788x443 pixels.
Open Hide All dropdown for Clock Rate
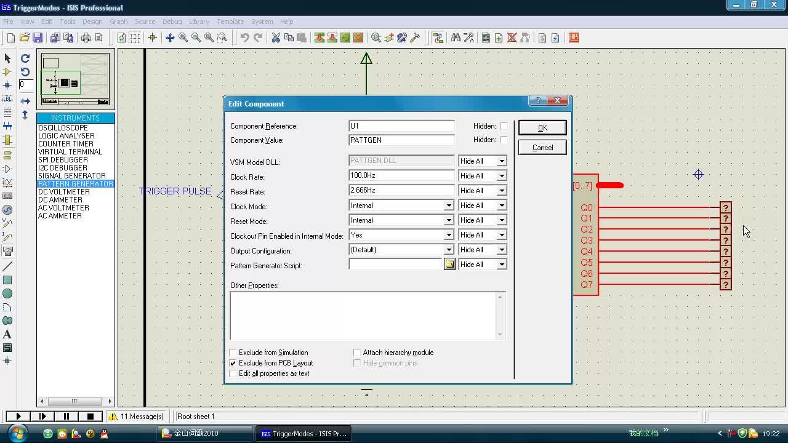coord(502,176)
